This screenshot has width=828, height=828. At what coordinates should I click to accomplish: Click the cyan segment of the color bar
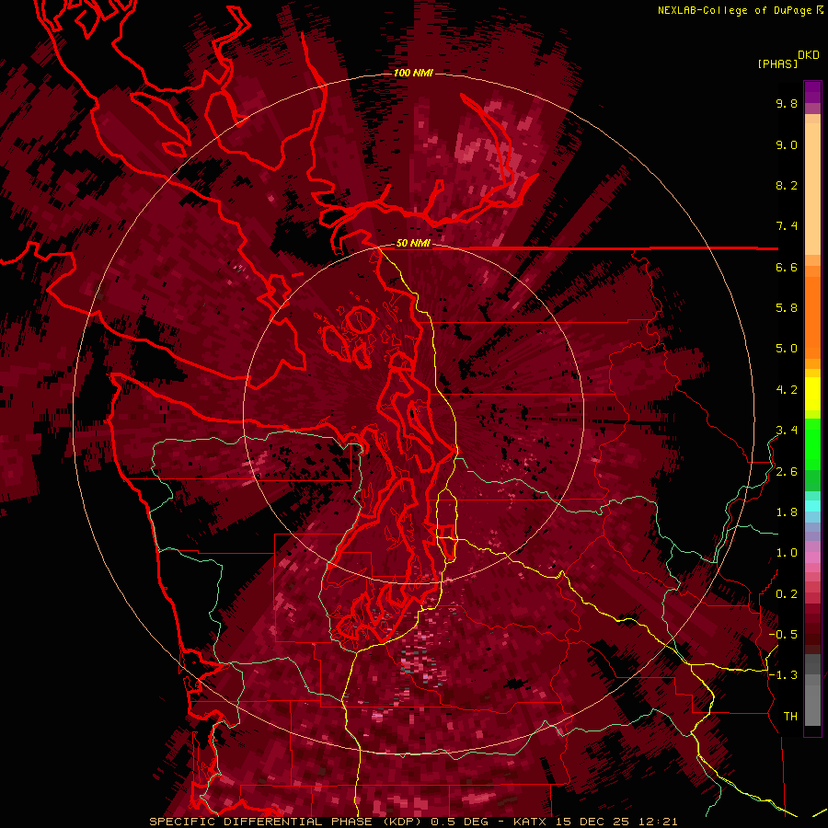tap(812, 506)
